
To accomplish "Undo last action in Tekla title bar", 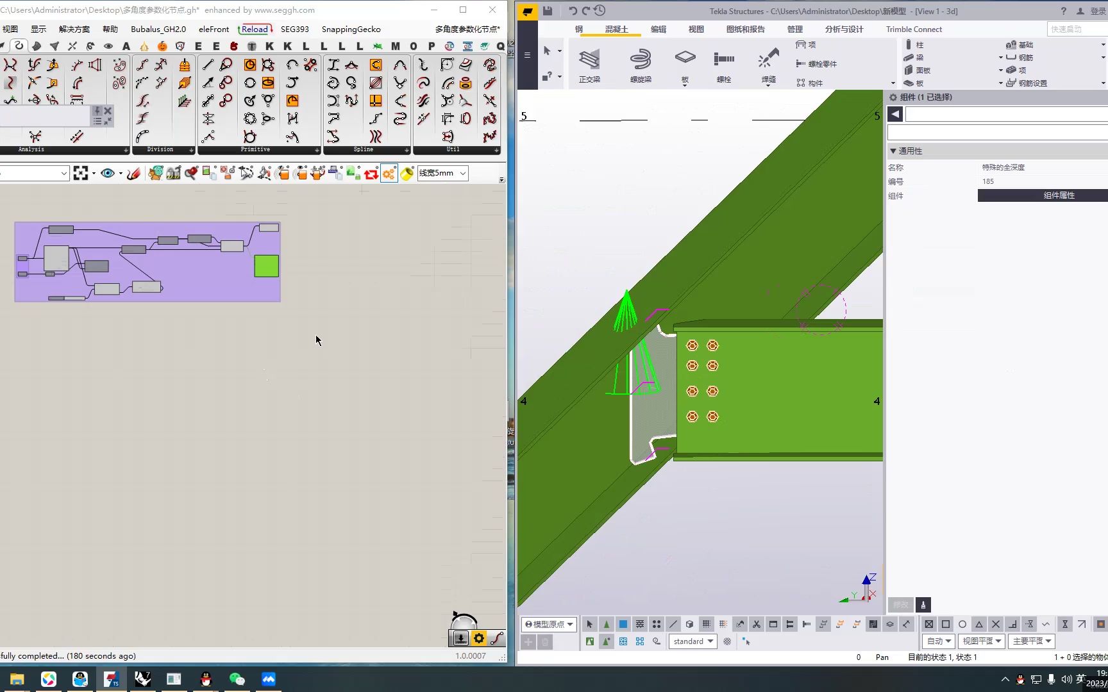I will [x=573, y=11].
